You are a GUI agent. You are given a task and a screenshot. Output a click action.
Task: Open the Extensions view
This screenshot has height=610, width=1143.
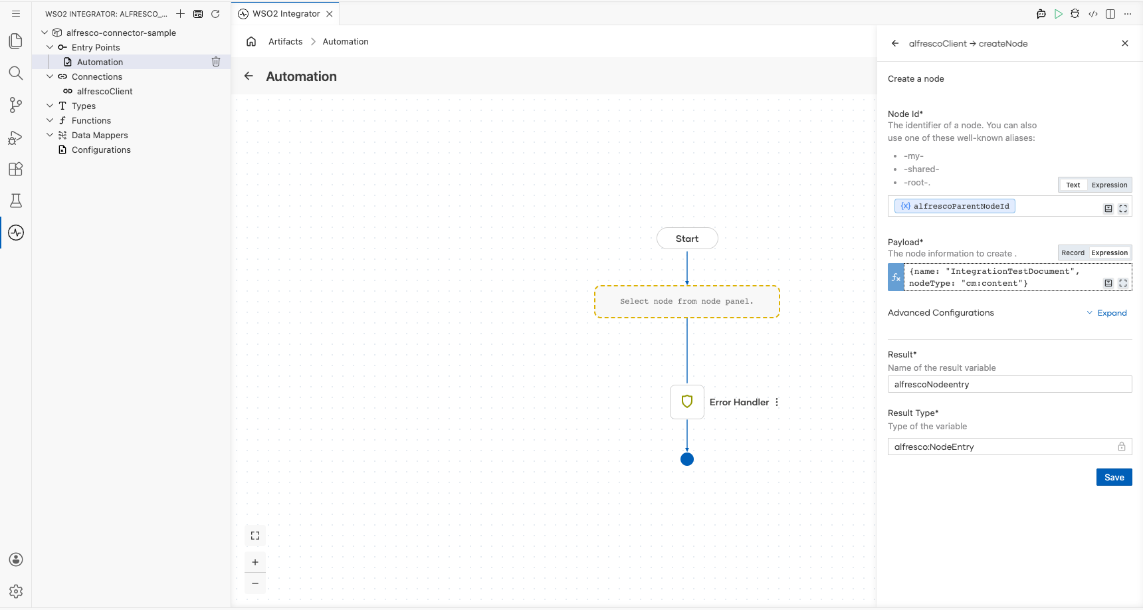(16, 169)
